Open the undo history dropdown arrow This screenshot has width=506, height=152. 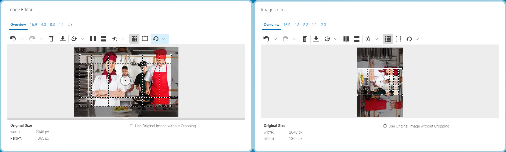22,39
